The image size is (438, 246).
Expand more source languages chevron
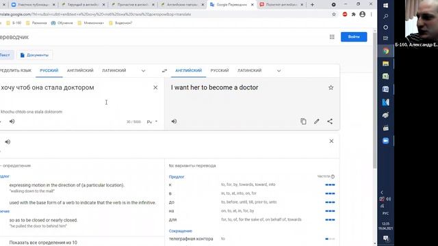coord(143,71)
